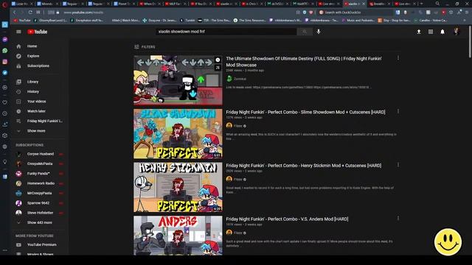Image resolution: width=472 pixels, height=265 pixels.
Task: Switch to the active xiaolin tab
Action: 354,4
